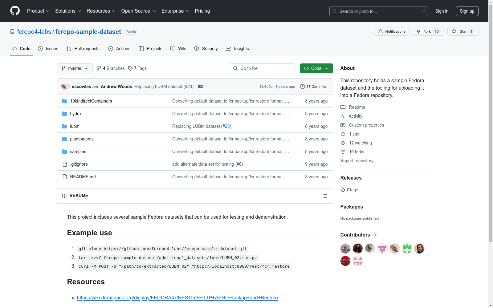Click the slash shortcut key icon in search

coord(422,11)
